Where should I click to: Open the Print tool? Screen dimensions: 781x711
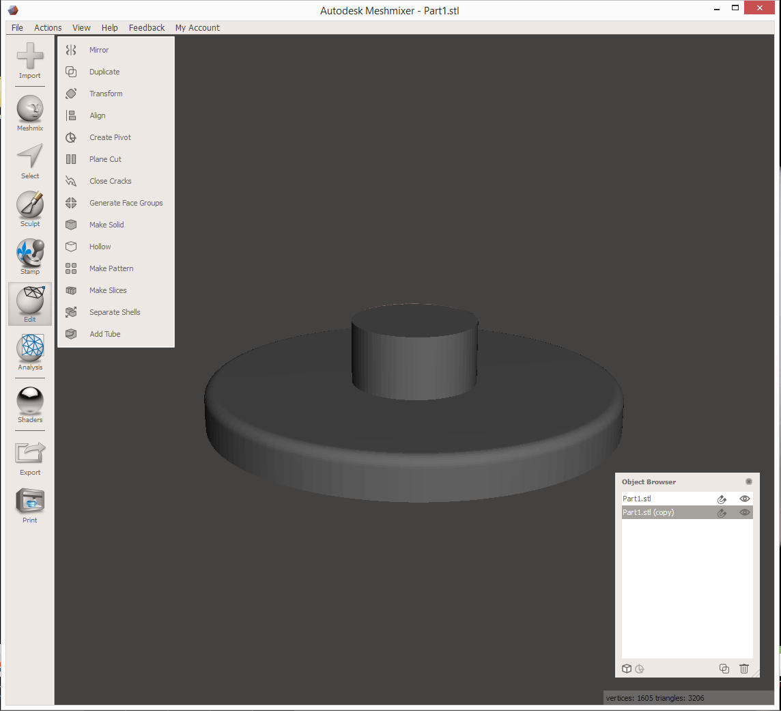30,505
